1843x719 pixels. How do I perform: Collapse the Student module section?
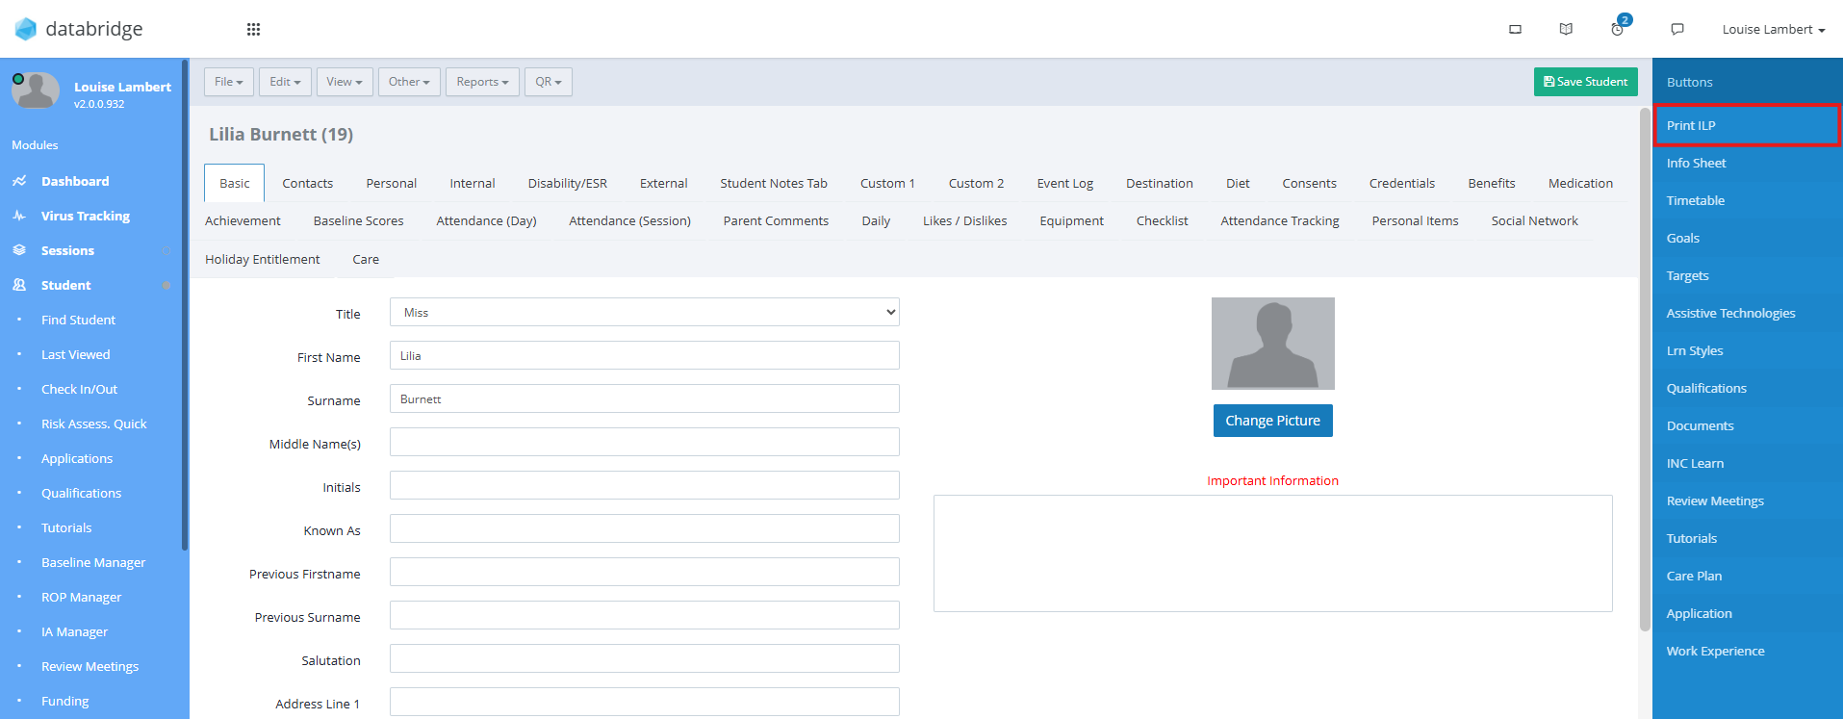point(166,285)
